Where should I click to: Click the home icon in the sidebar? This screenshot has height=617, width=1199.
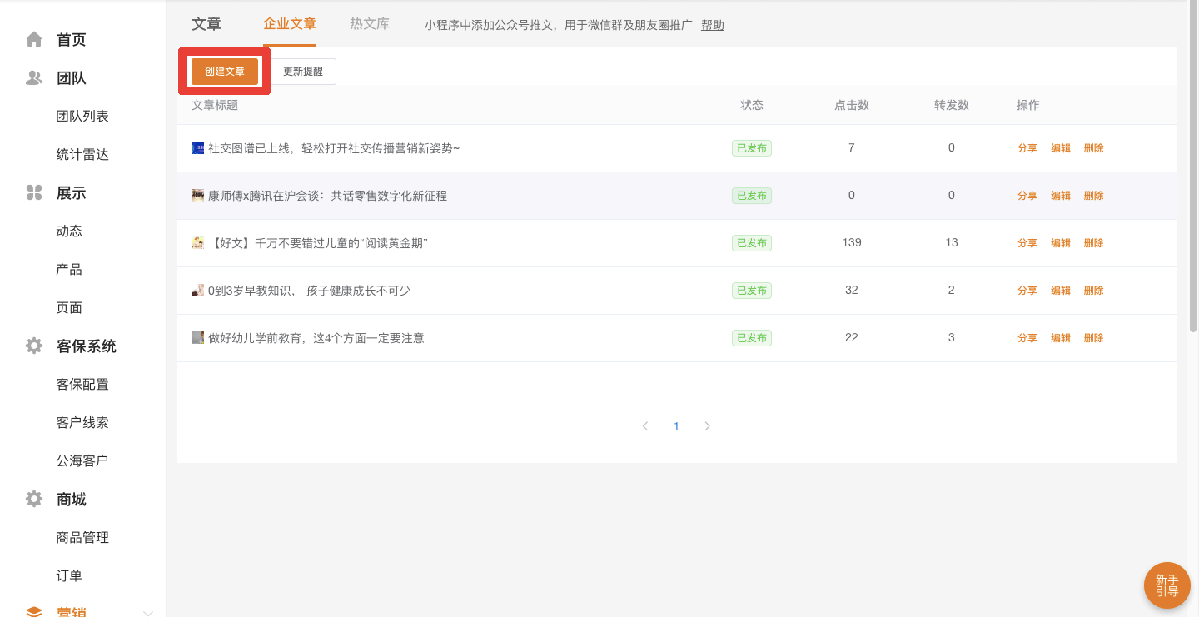coord(34,40)
